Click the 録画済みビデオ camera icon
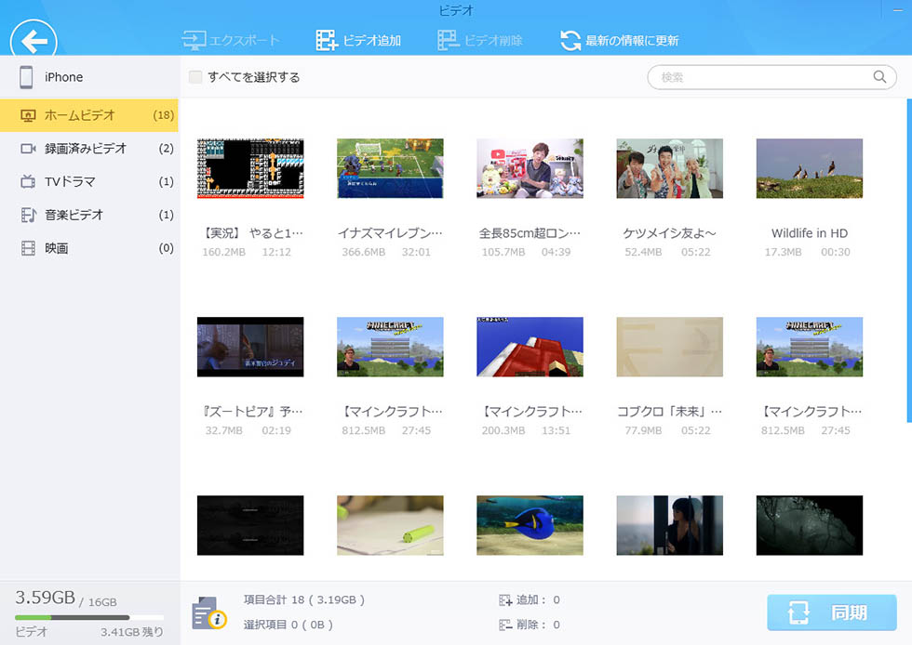 pyautogui.click(x=28, y=149)
